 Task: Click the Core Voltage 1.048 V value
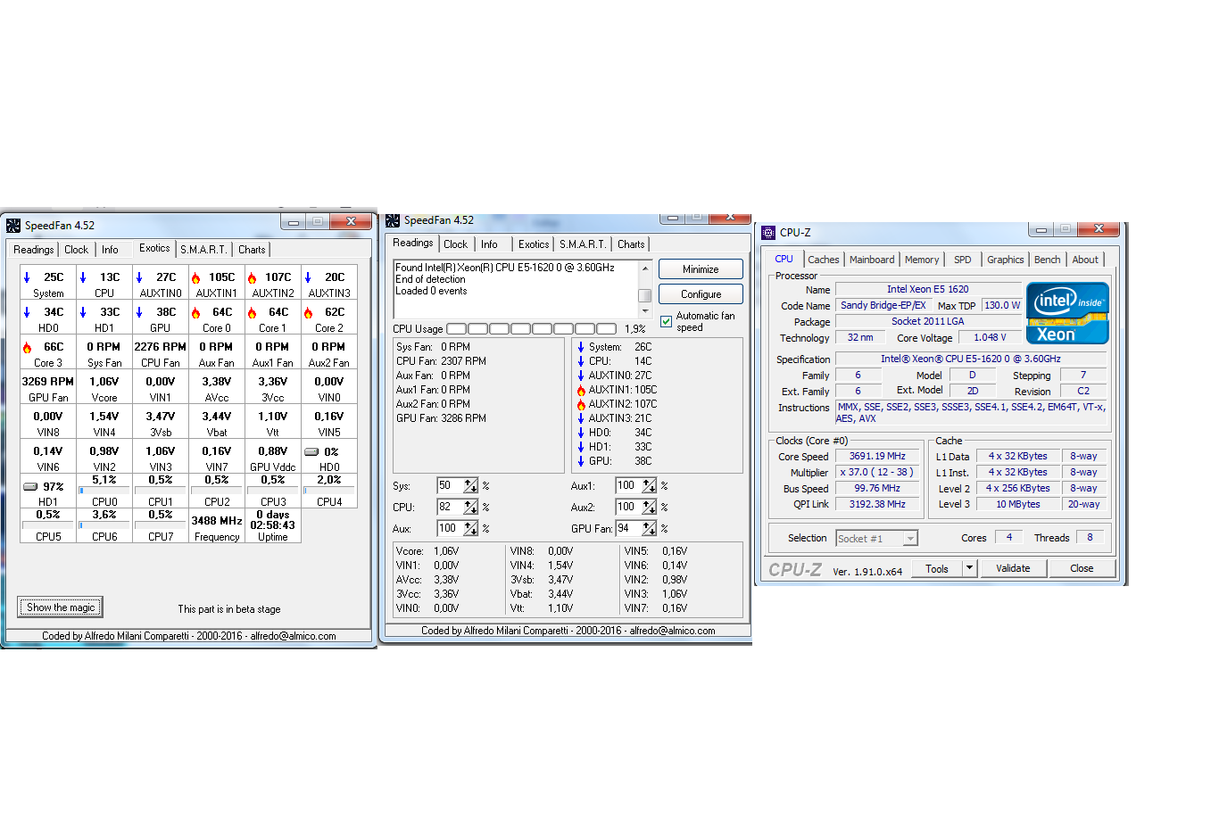tap(990, 337)
